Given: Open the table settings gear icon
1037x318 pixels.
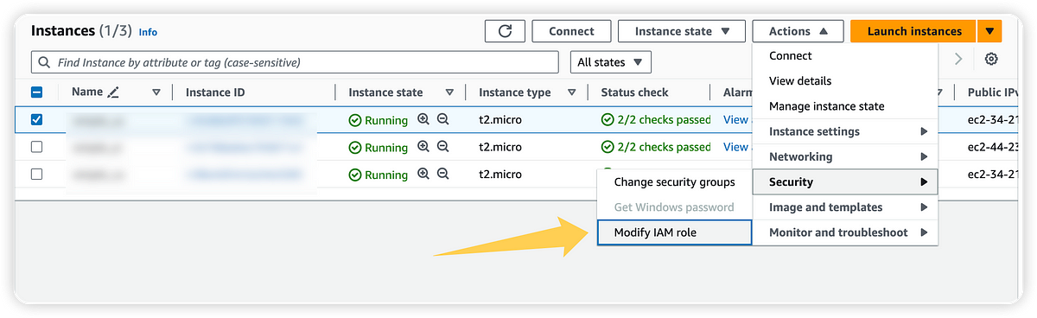Looking at the screenshot, I should tap(991, 59).
